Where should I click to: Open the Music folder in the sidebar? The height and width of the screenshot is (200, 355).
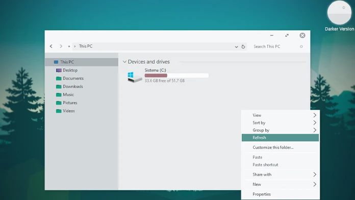68,95
